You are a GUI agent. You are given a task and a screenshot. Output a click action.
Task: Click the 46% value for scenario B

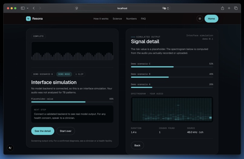click(211, 74)
